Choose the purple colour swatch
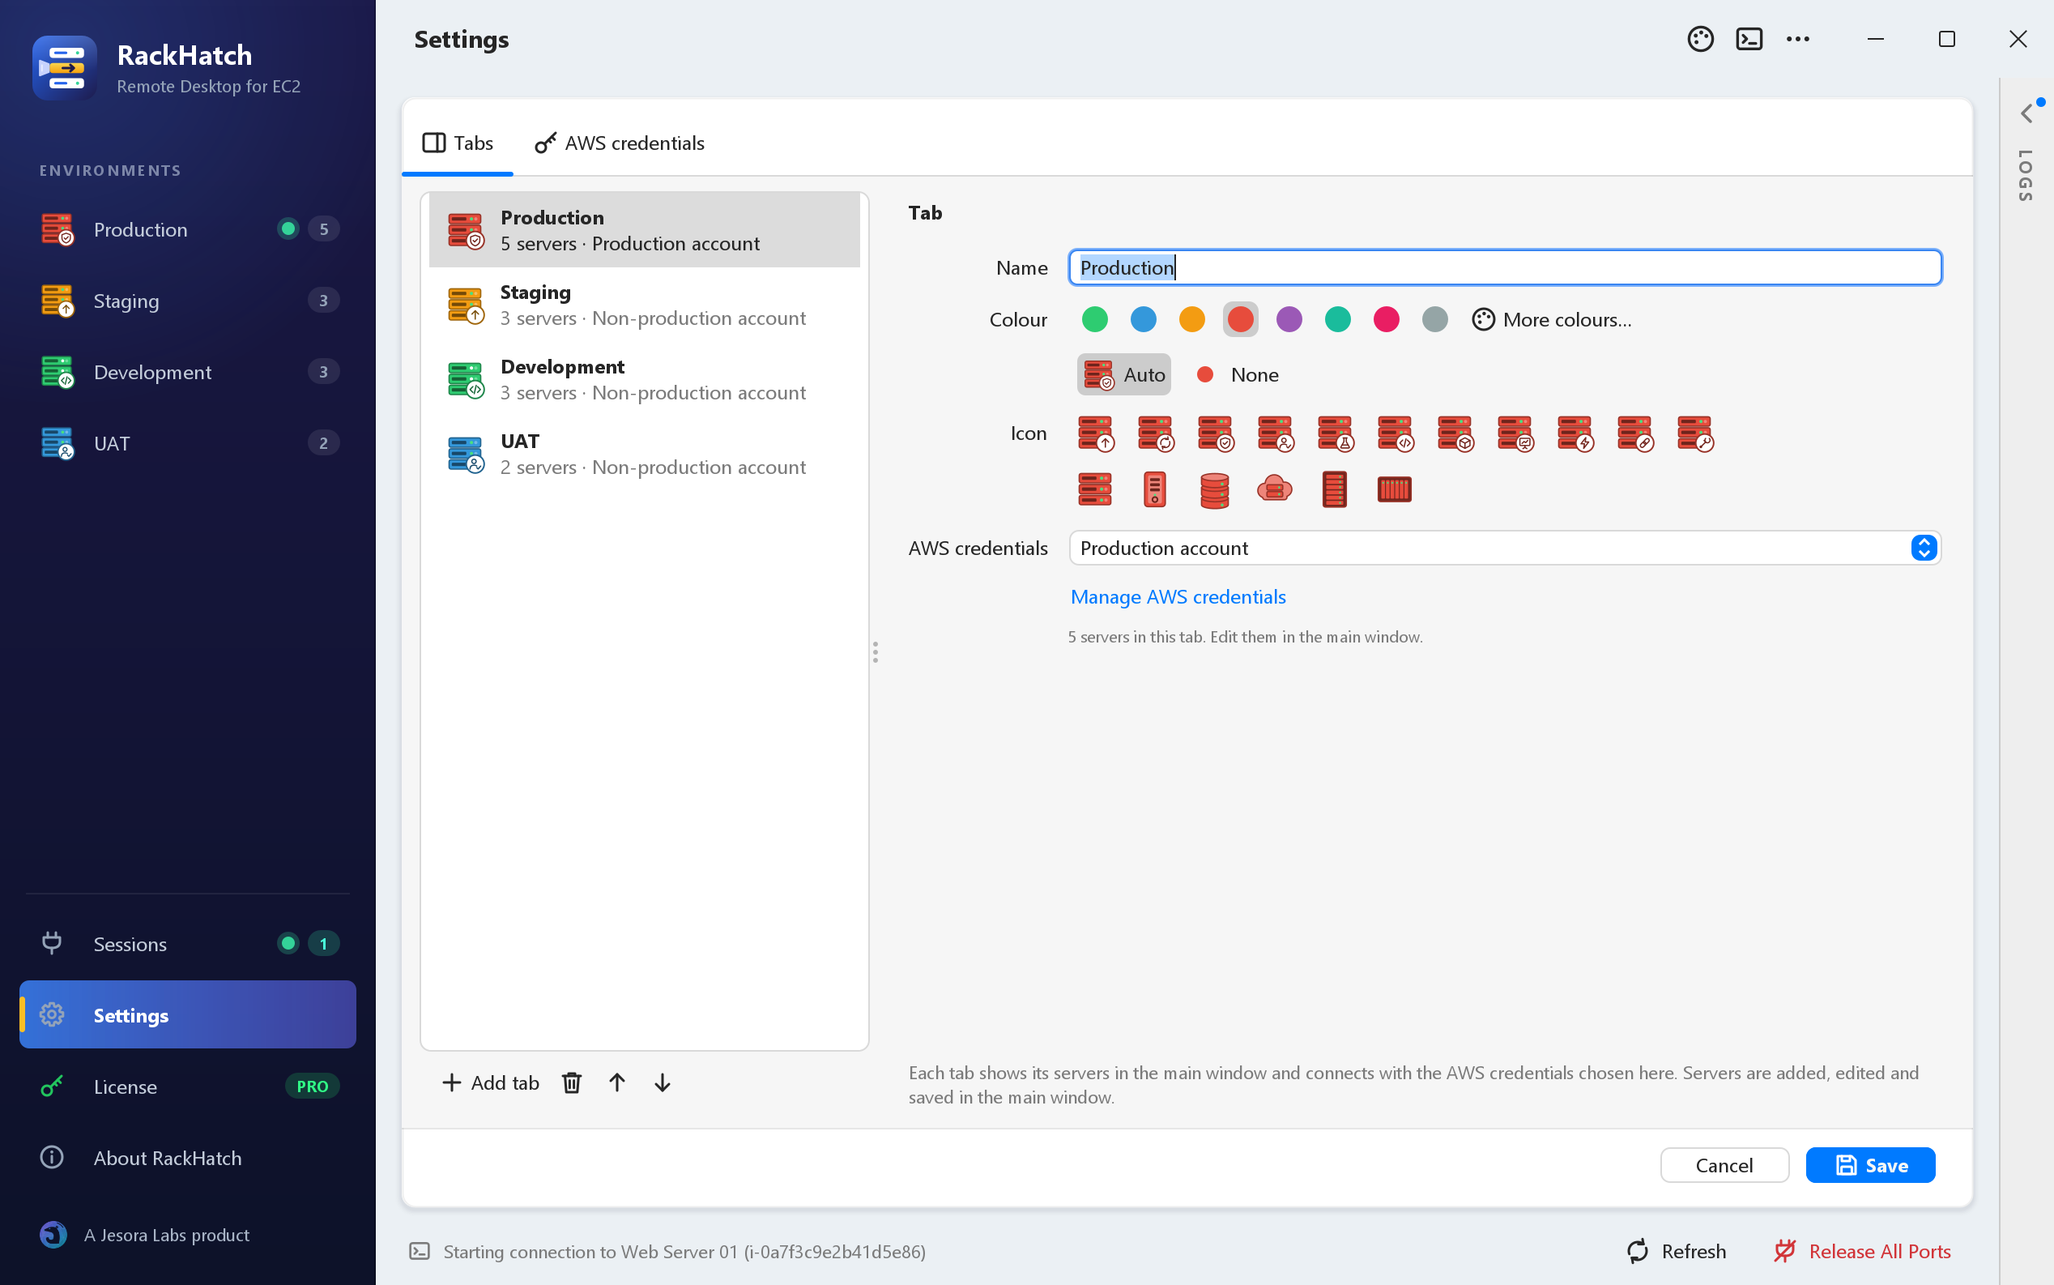 (x=1289, y=319)
